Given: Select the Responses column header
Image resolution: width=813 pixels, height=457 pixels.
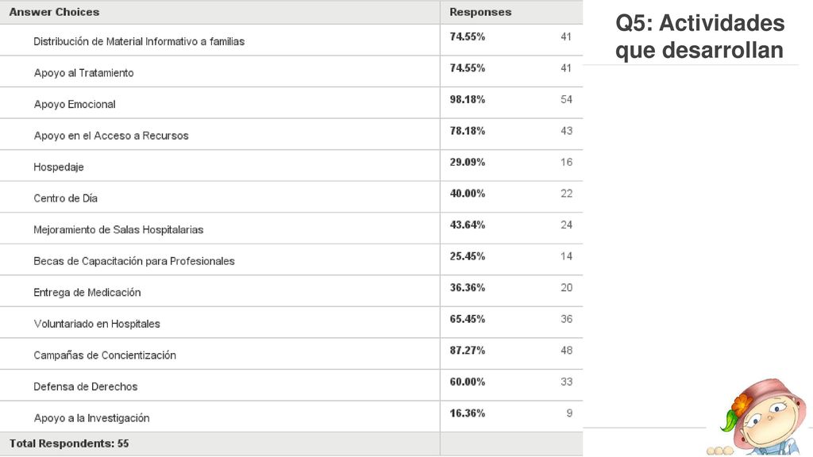Looking at the screenshot, I should 480,12.
